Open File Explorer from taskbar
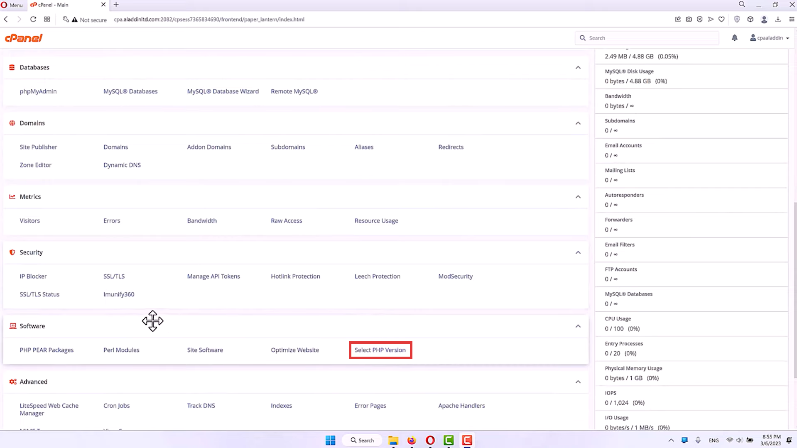The height and width of the screenshot is (448, 797). coord(393,440)
